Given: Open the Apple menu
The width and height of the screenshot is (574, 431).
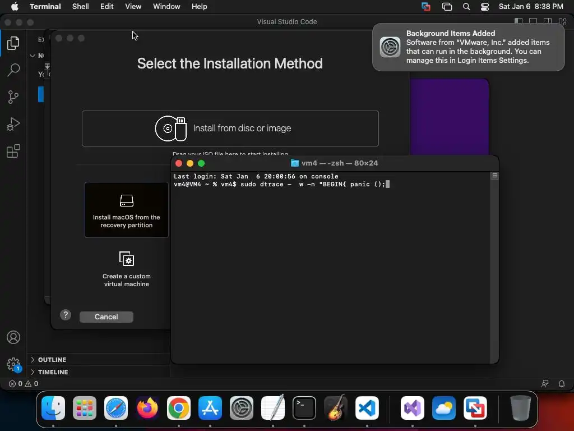Looking at the screenshot, I should pyautogui.click(x=15, y=7).
